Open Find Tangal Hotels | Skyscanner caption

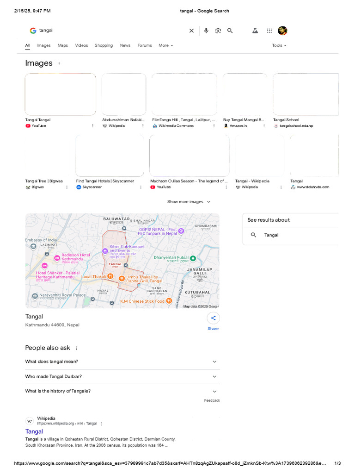[x=105, y=181]
